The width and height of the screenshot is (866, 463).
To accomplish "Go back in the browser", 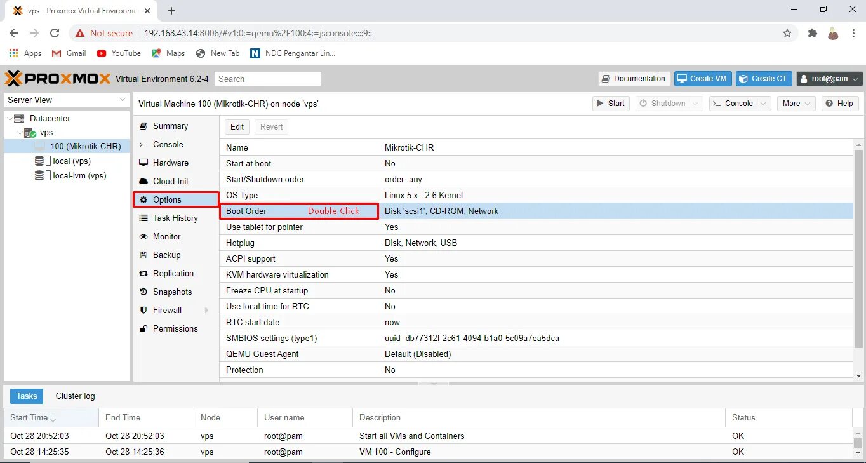I will 14,33.
